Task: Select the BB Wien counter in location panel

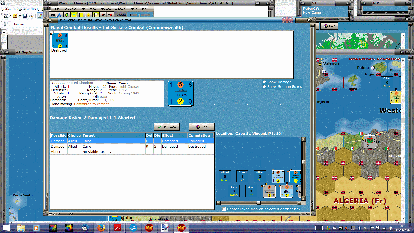Action: [287, 191]
